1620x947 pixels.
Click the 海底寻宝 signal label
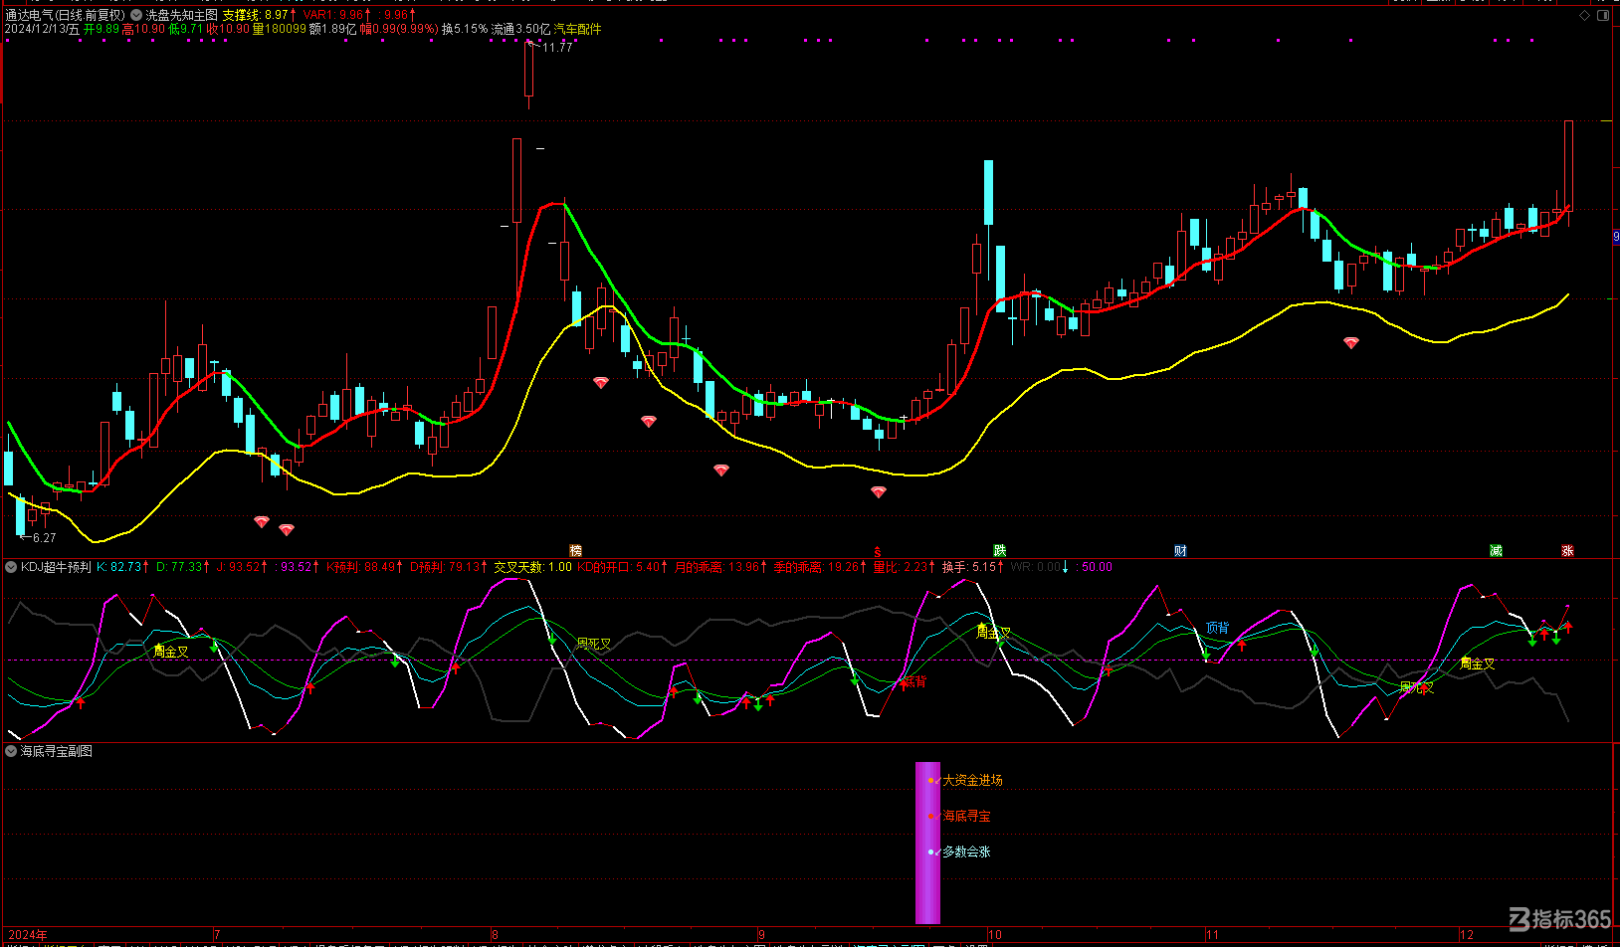[966, 816]
